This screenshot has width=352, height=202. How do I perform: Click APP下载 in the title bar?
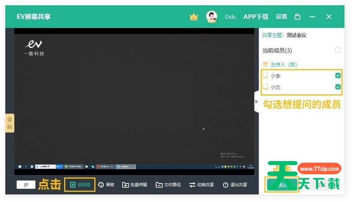point(256,17)
